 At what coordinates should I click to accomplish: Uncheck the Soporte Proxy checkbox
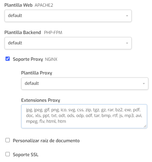[x=8, y=59]
